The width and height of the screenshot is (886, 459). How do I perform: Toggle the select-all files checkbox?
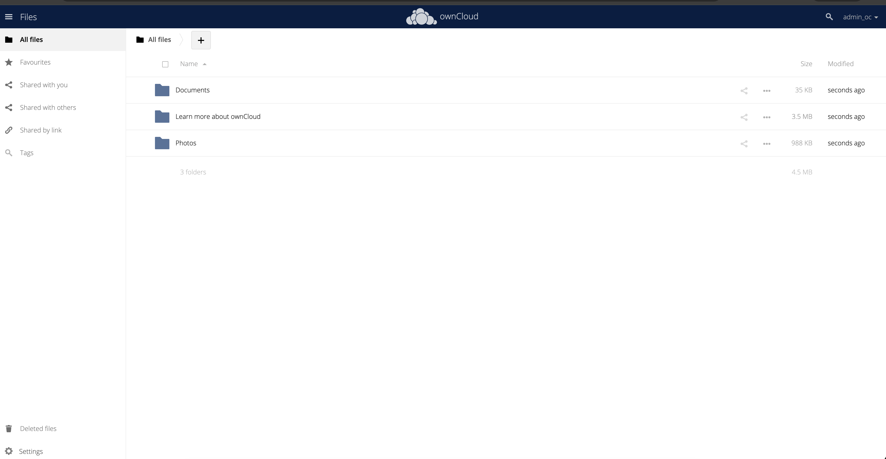click(165, 64)
